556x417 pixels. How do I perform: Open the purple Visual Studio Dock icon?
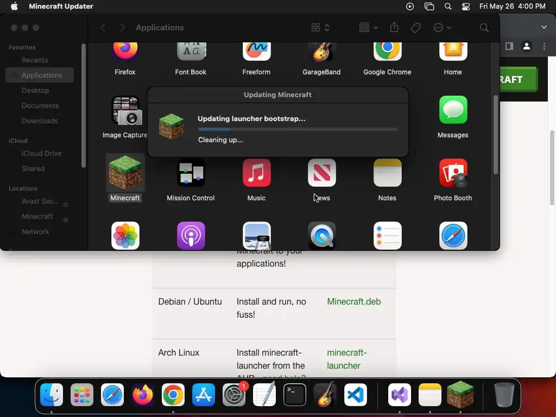click(399, 395)
